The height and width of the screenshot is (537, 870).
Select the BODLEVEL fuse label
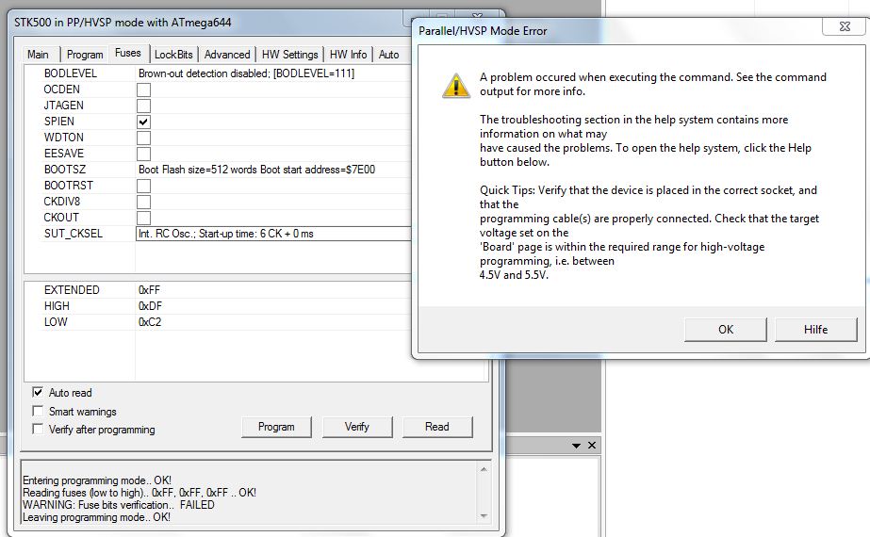71,73
